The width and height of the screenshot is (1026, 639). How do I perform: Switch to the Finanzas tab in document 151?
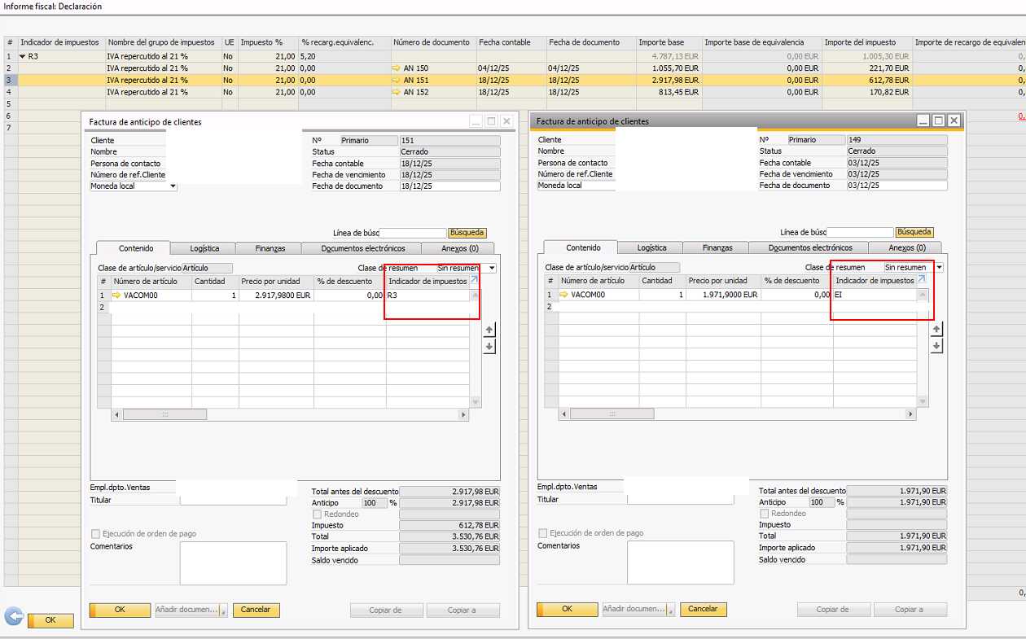270,248
